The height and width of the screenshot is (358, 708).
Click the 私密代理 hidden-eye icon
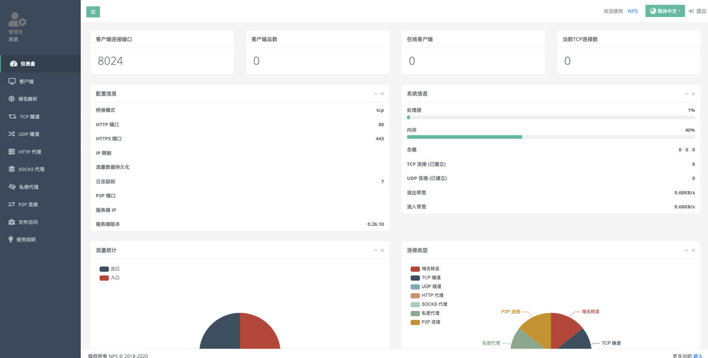coord(12,187)
